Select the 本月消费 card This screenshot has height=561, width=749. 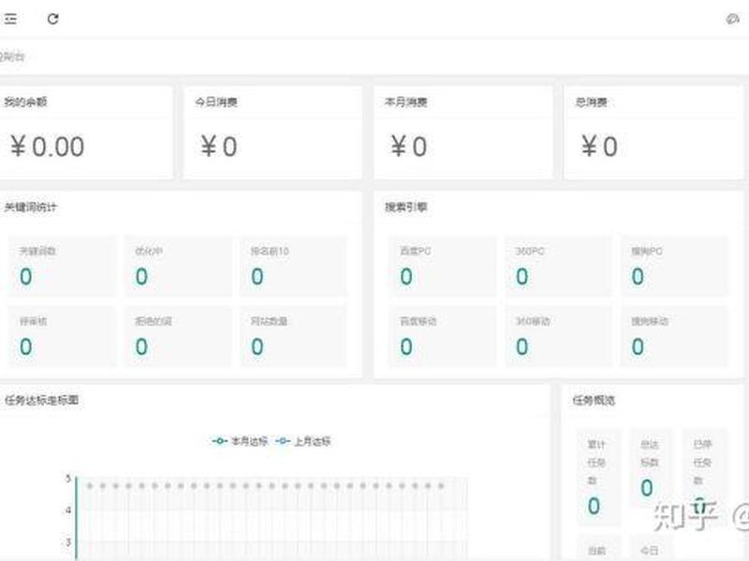click(463, 133)
